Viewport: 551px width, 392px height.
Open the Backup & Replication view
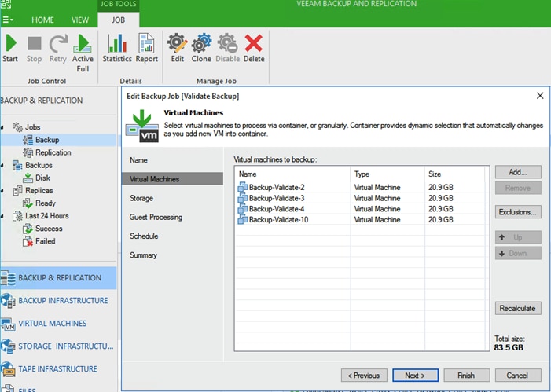coord(58,278)
